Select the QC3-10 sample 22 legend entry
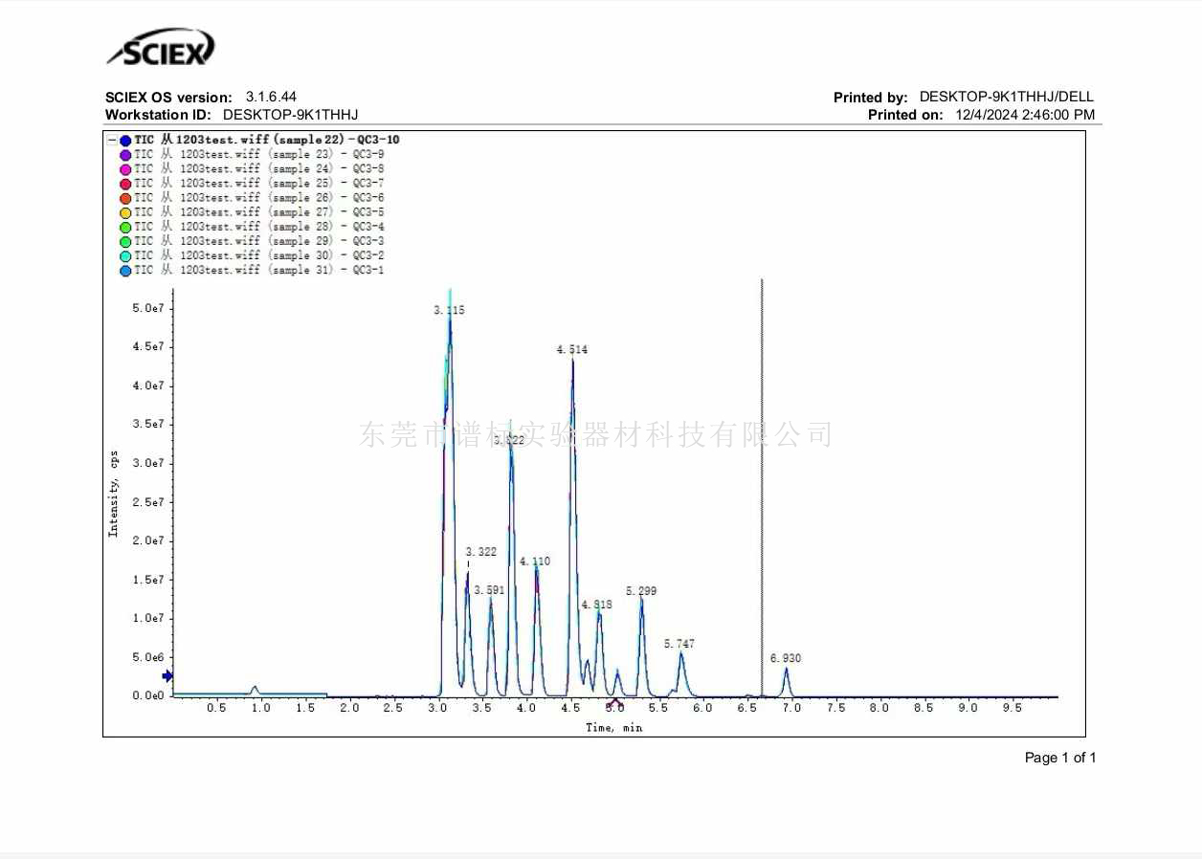Image resolution: width=1202 pixels, height=859 pixels. click(x=267, y=141)
